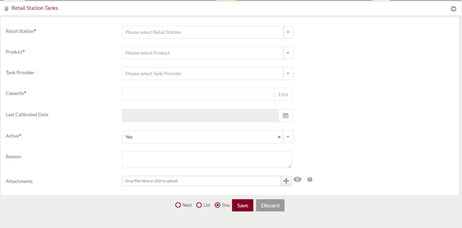Viewport: 462px width, 228px height.
Task: Expand the Tank Provider dropdown arrow
Action: pyautogui.click(x=288, y=74)
